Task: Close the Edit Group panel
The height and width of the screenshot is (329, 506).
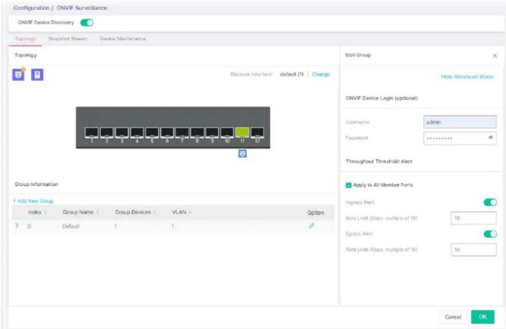Action: [x=495, y=56]
